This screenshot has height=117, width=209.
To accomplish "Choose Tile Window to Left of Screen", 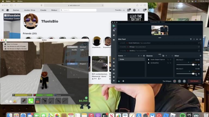I will coord(16,46).
